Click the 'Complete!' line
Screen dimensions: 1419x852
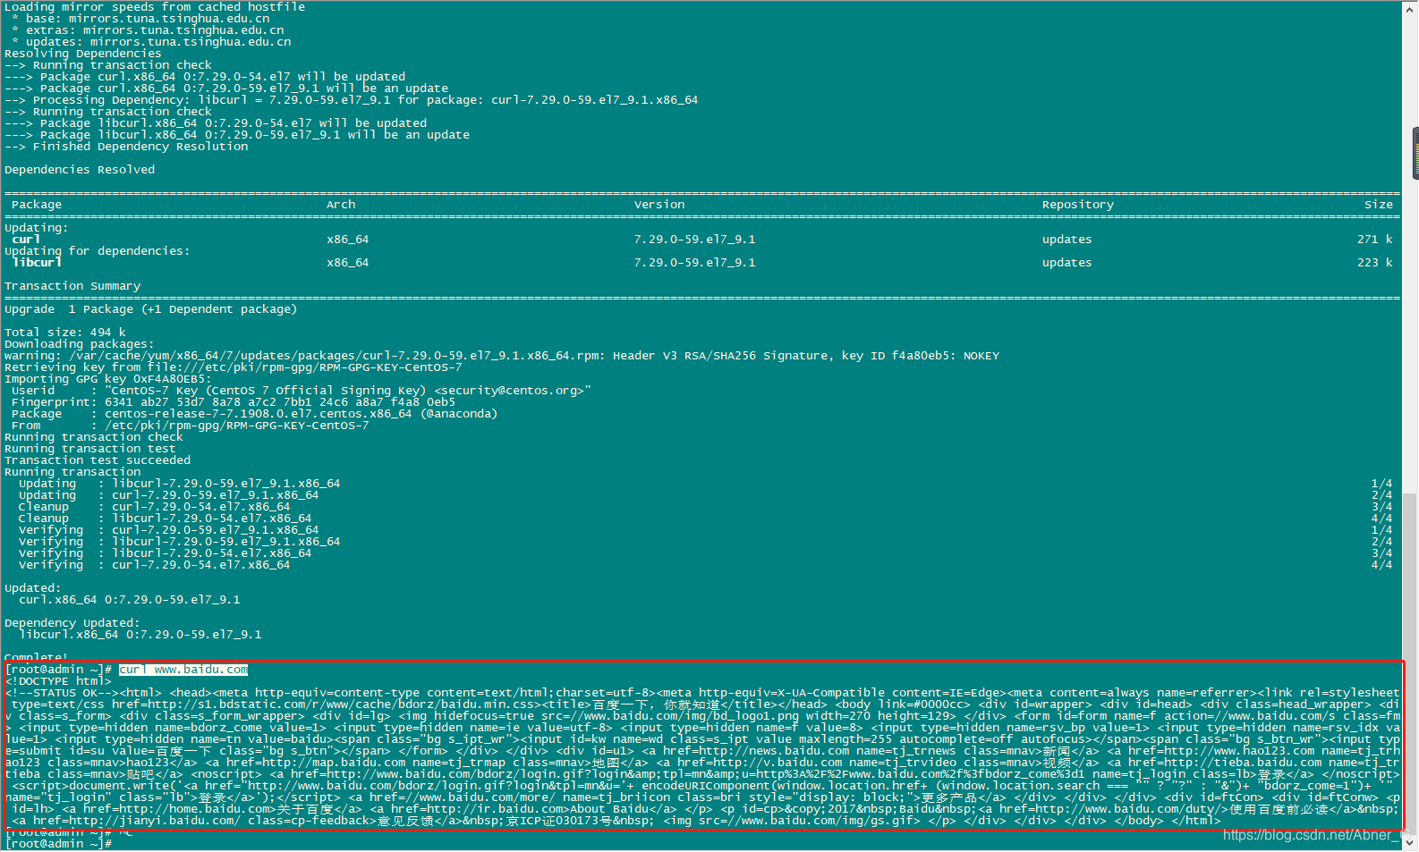[x=37, y=657]
